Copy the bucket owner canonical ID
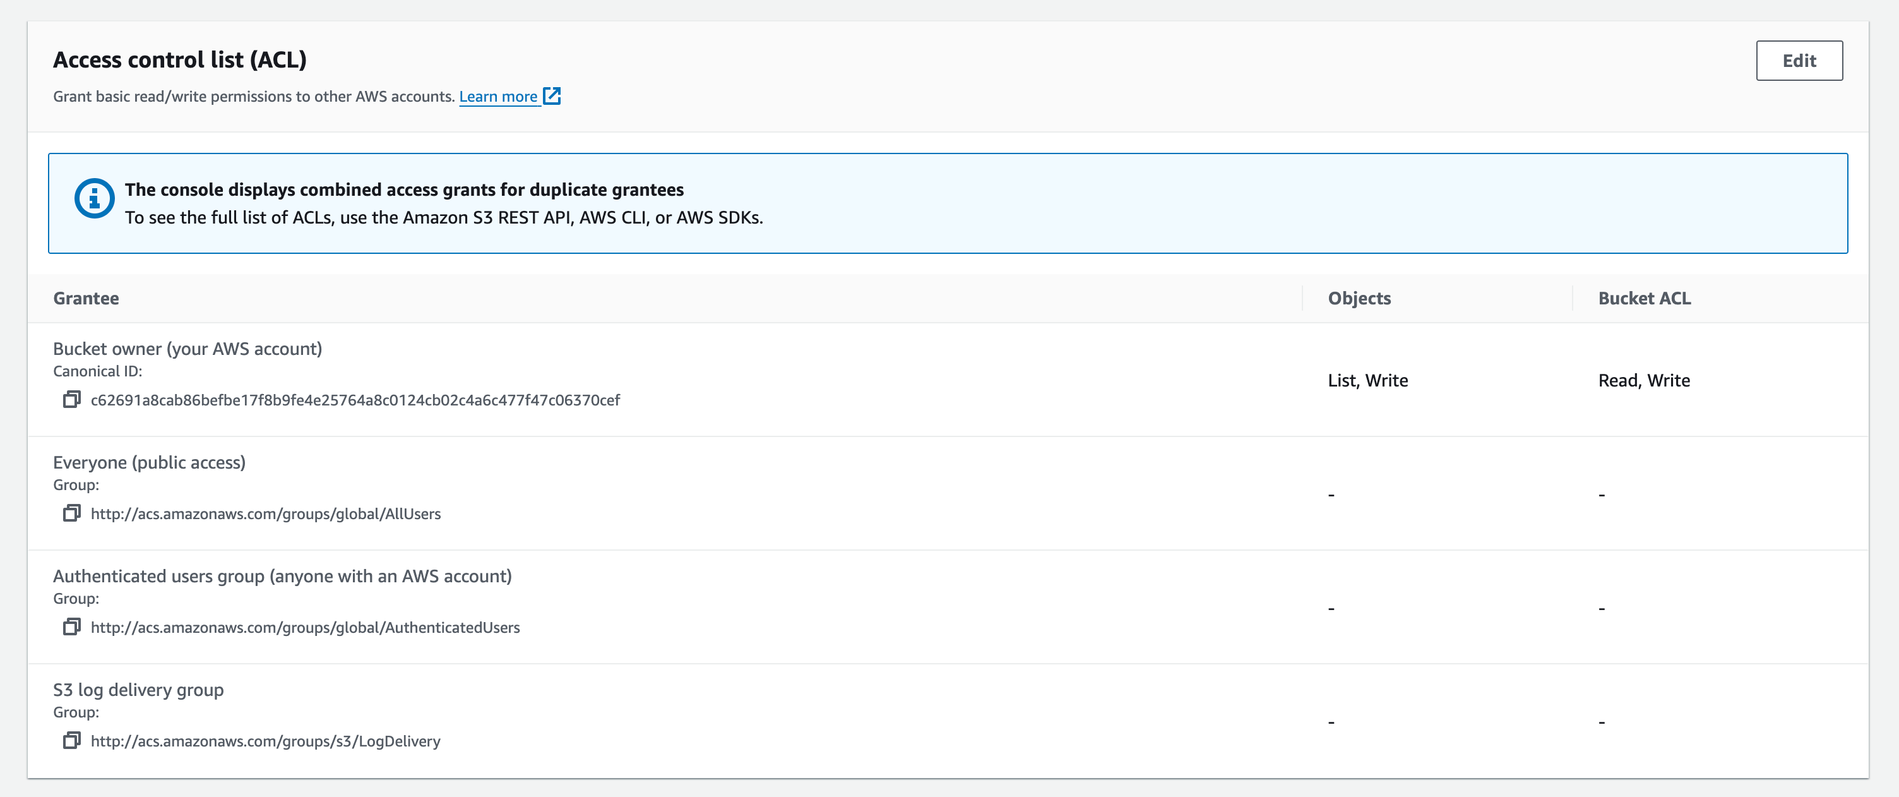The height and width of the screenshot is (797, 1899). point(71,400)
